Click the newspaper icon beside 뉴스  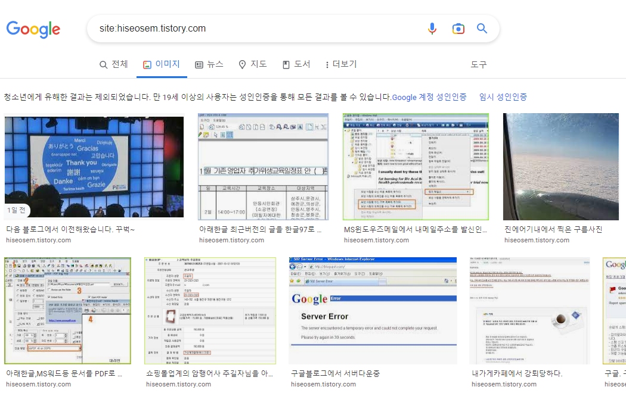click(x=199, y=64)
